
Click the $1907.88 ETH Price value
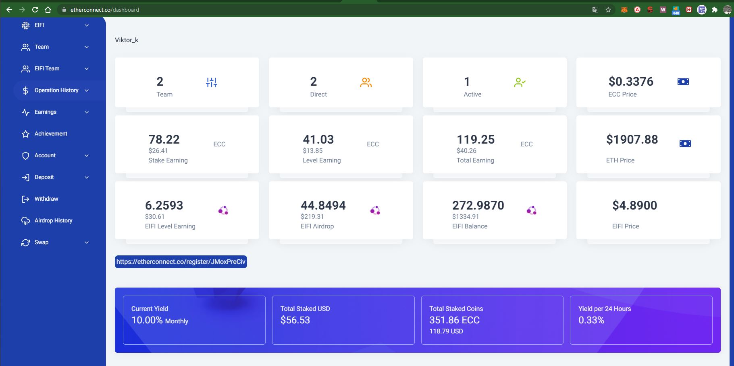(632, 140)
